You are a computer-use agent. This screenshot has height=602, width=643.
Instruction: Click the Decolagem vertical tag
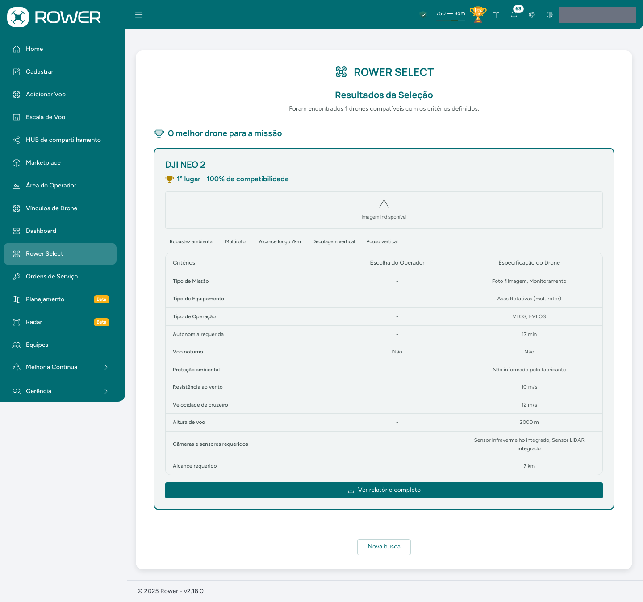point(334,242)
